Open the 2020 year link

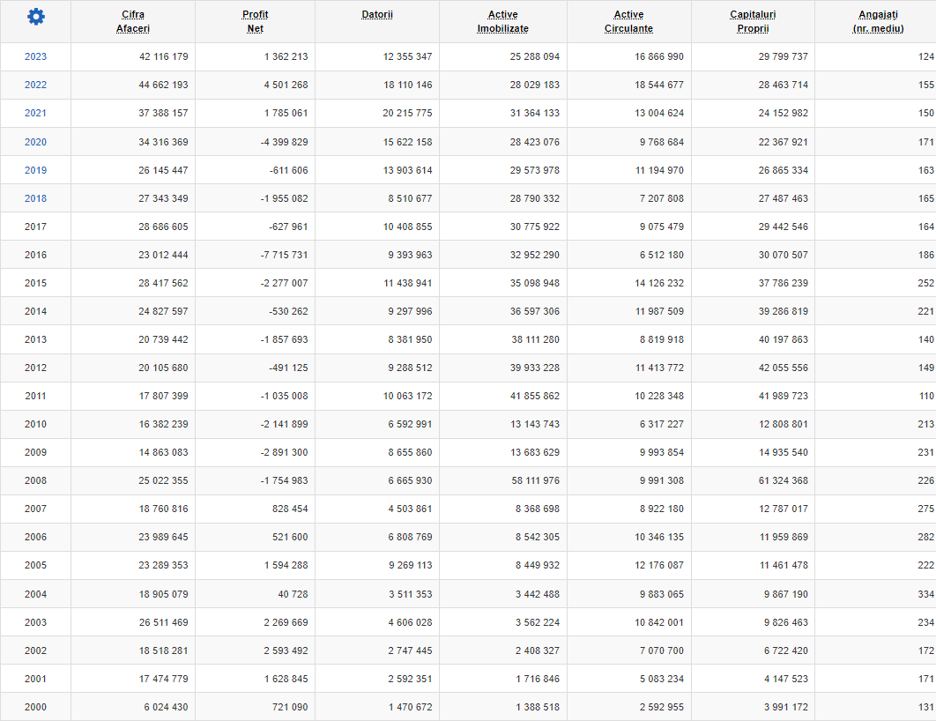pyautogui.click(x=35, y=142)
